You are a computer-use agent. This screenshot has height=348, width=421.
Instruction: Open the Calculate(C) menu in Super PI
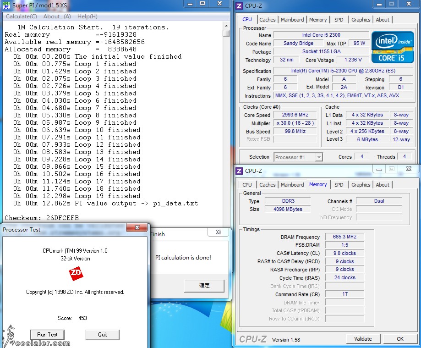click(x=22, y=17)
